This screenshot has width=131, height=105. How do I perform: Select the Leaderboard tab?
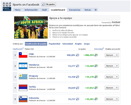(x=58, y=10)
